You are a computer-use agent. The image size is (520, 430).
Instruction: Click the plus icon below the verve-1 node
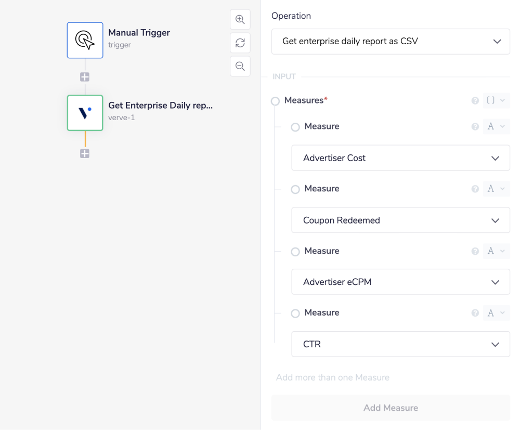pos(85,153)
